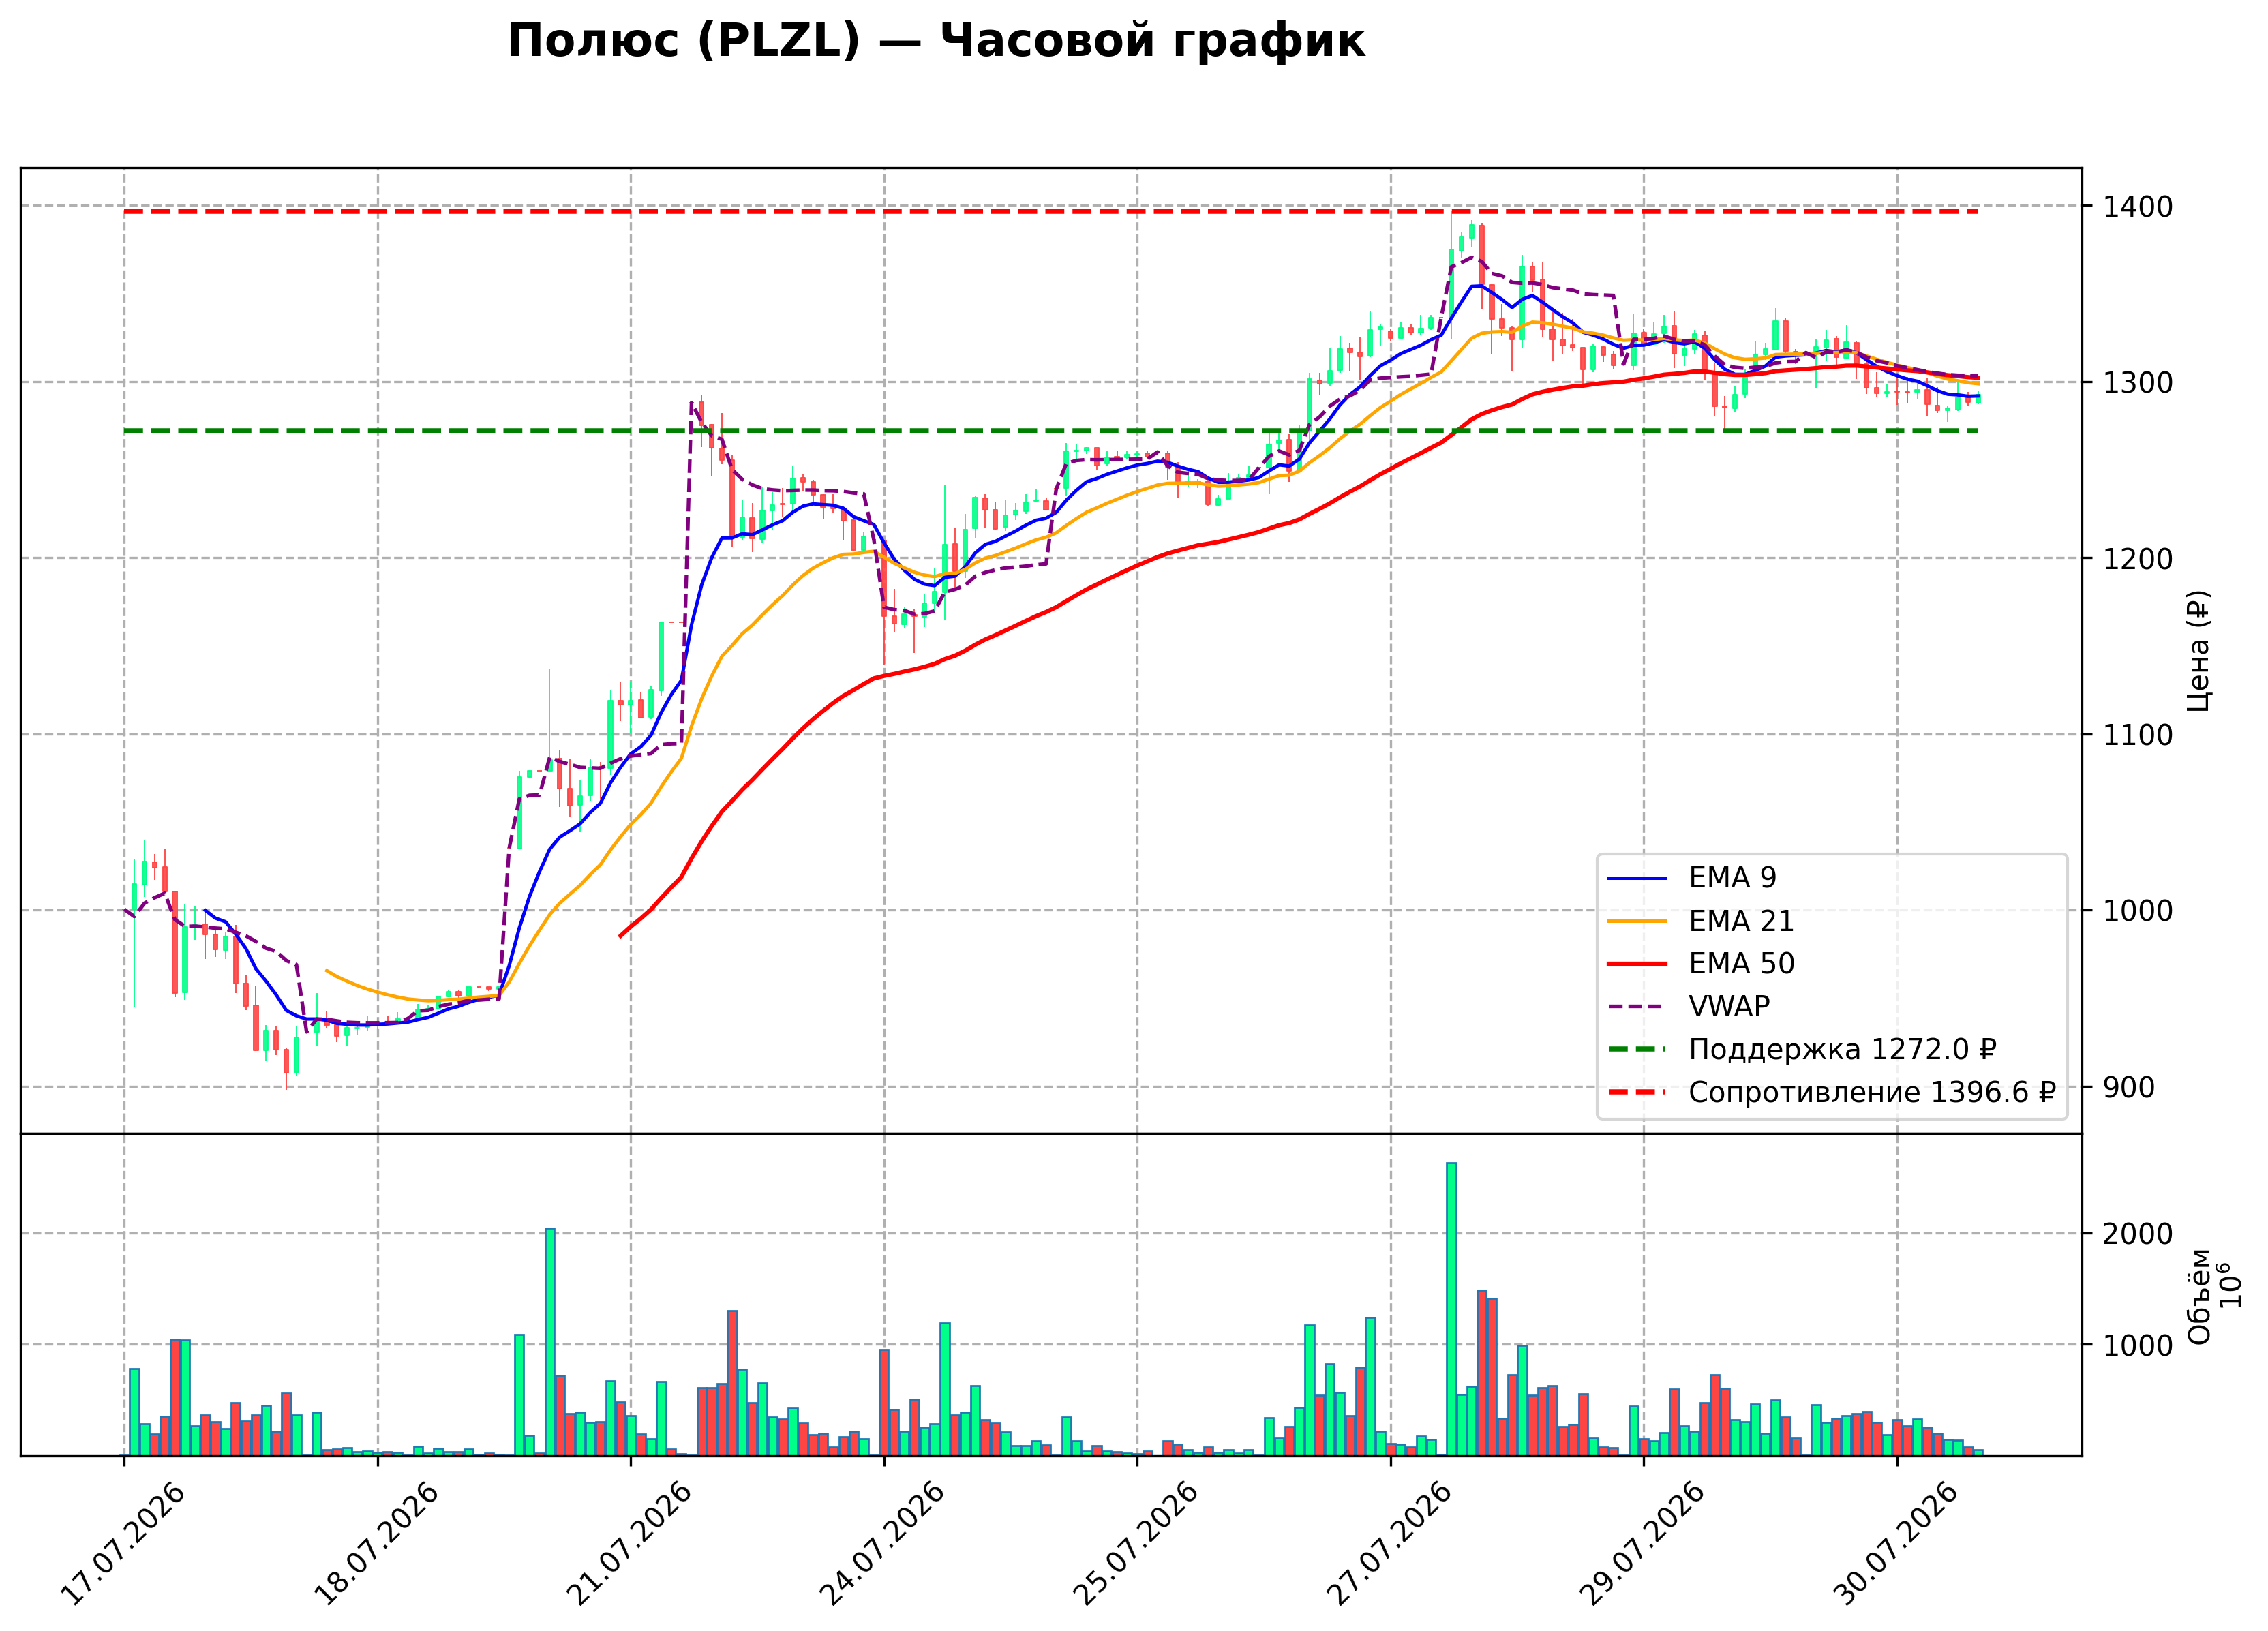Click the chart title Полюс (PLZL)
The image size is (2268, 1631).
684,42
